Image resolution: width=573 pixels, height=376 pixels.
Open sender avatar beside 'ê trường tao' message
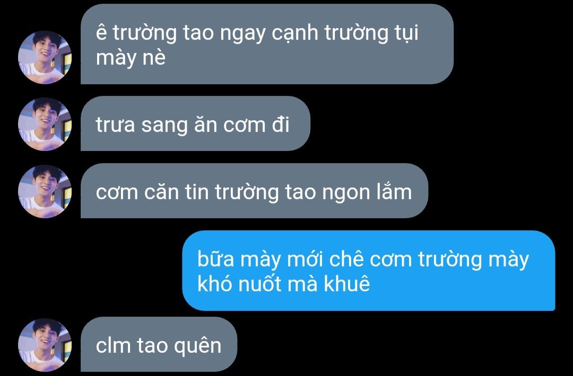point(45,57)
